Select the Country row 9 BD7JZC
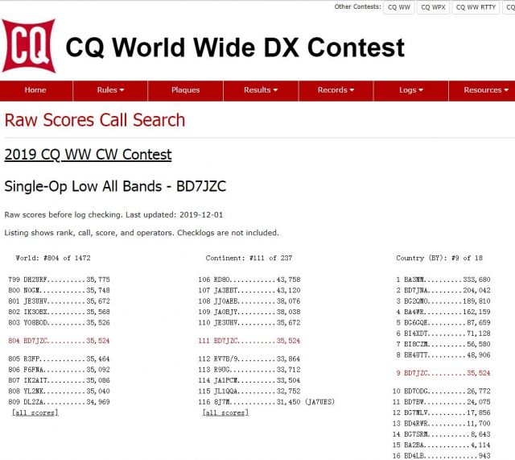This screenshot has width=515, height=460. [443, 373]
